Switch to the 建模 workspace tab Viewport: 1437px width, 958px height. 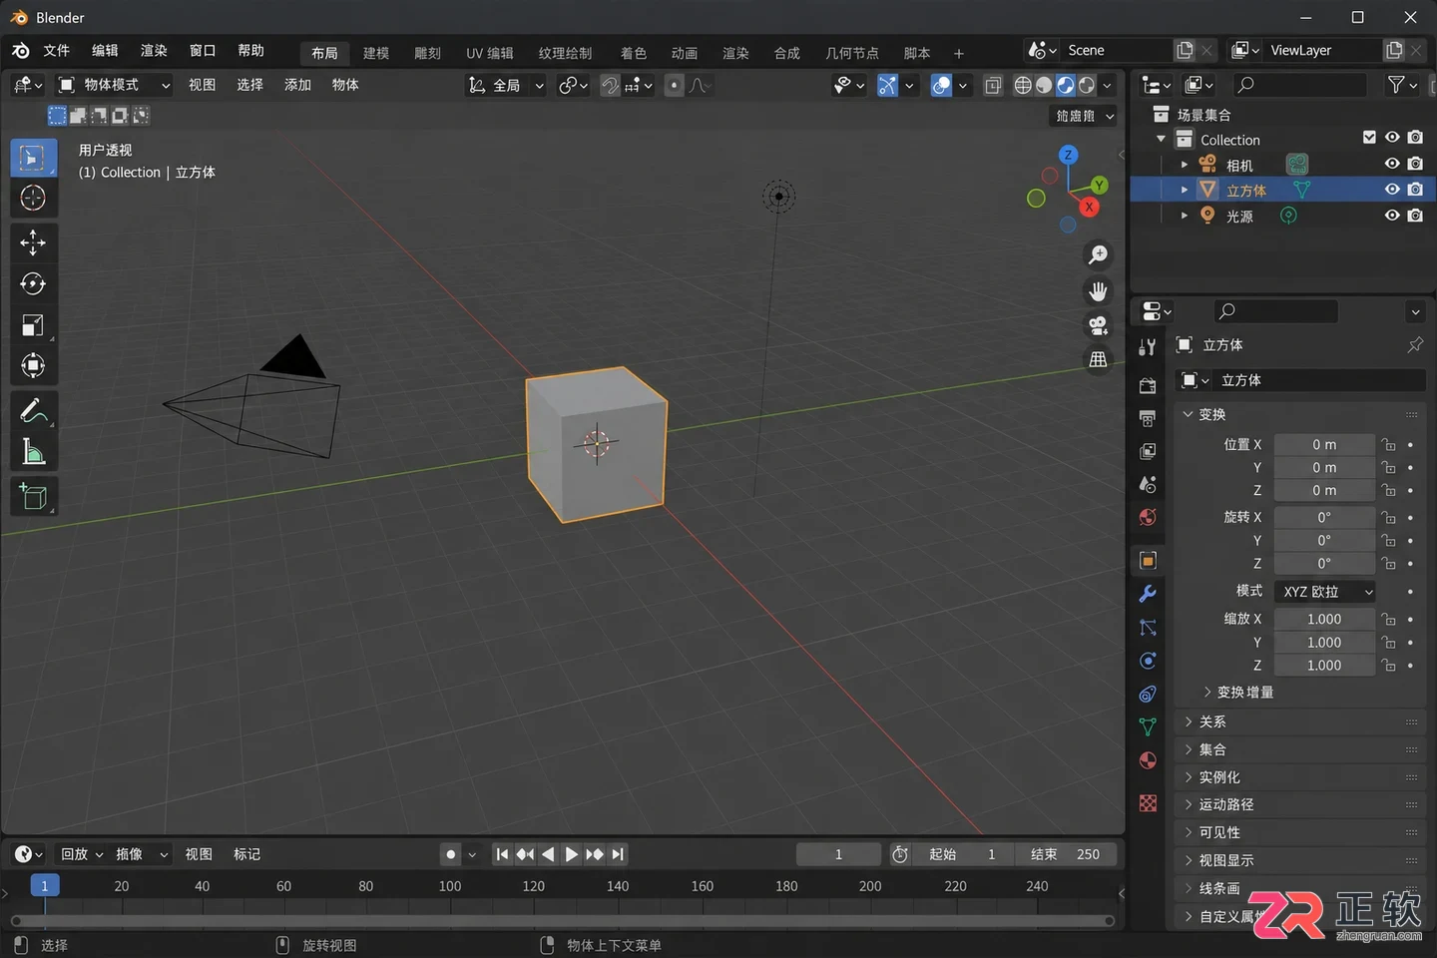pyautogui.click(x=376, y=53)
